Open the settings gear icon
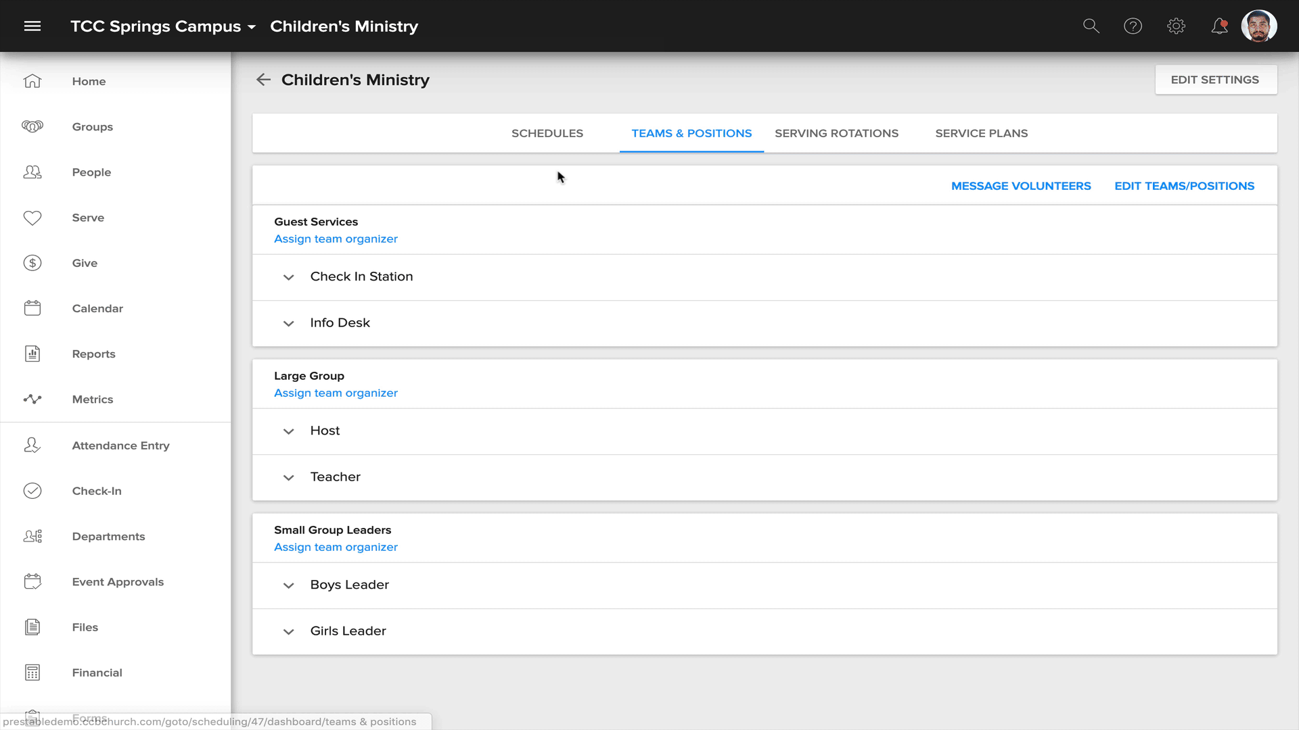The height and width of the screenshot is (730, 1299). click(1176, 26)
